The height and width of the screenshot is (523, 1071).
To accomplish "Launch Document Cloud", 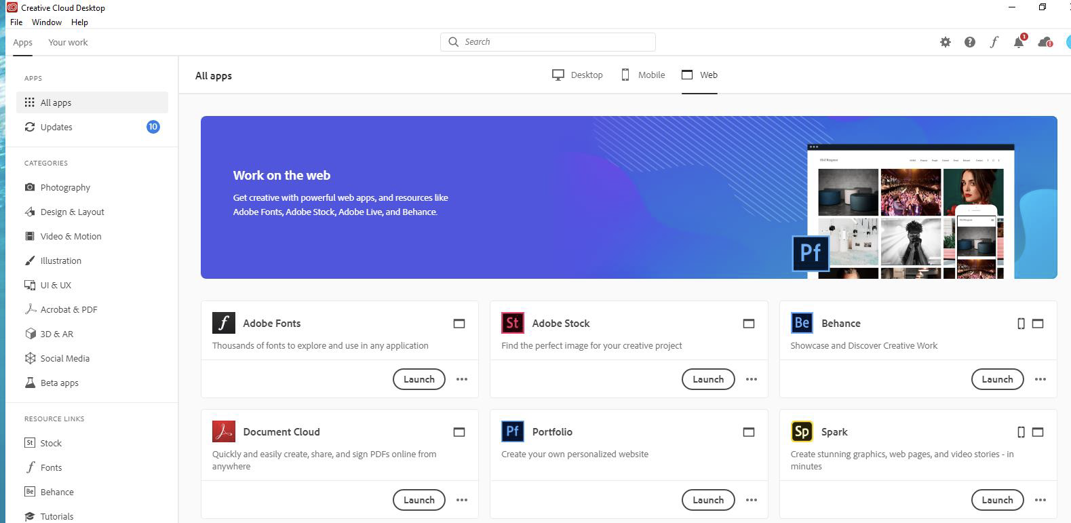I will [x=418, y=500].
